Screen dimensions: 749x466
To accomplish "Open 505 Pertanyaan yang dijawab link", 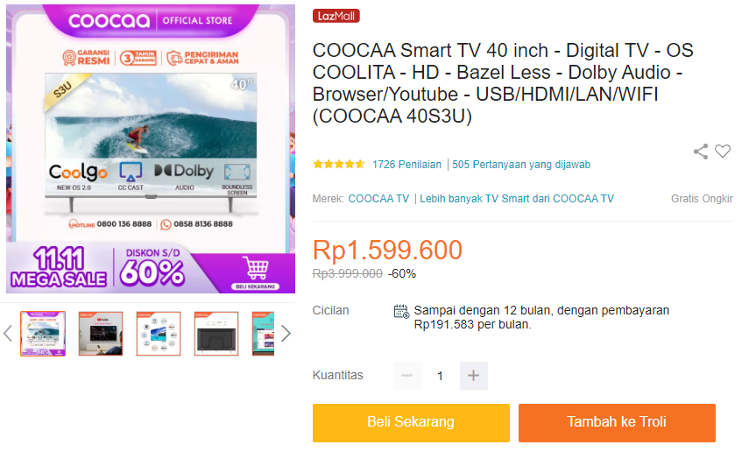I will pos(521,165).
